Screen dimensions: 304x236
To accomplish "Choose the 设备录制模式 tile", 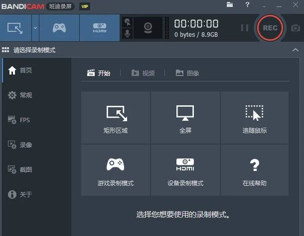I will (x=185, y=170).
